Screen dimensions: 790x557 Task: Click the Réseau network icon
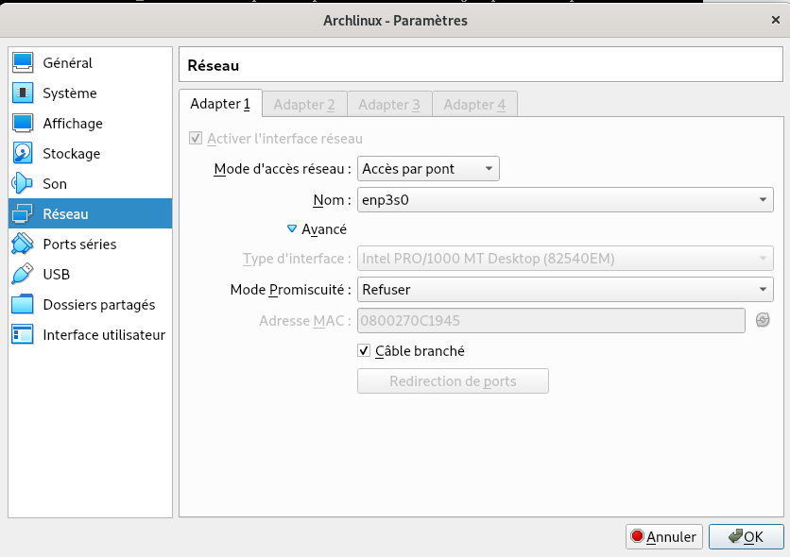pyautogui.click(x=23, y=214)
